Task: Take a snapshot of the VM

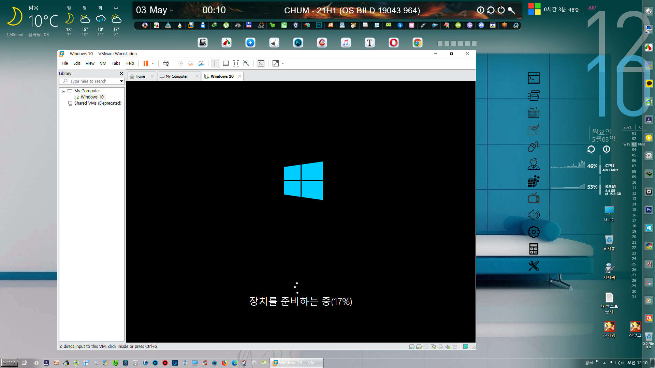Action: click(180, 63)
